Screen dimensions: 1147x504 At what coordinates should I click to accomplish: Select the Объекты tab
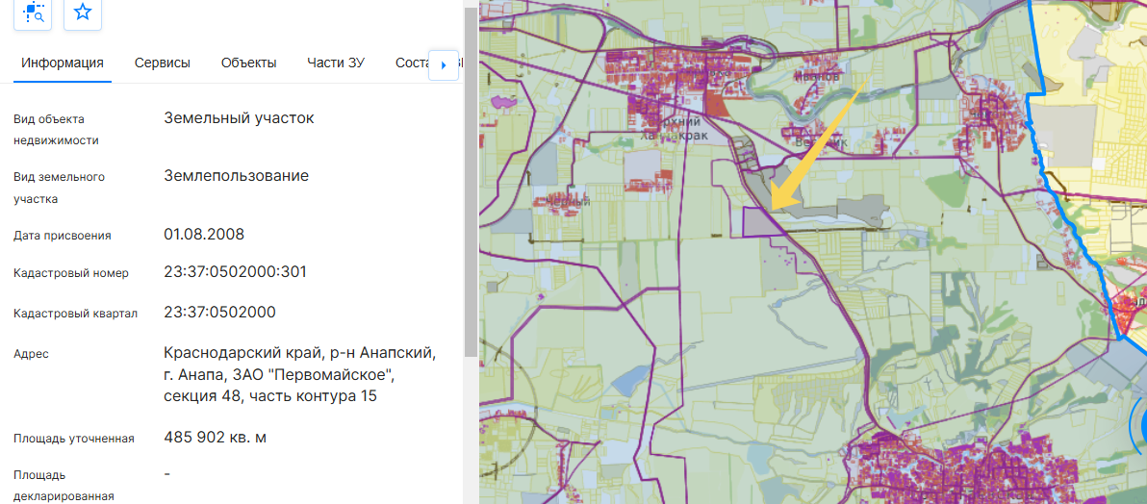[248, 63]
